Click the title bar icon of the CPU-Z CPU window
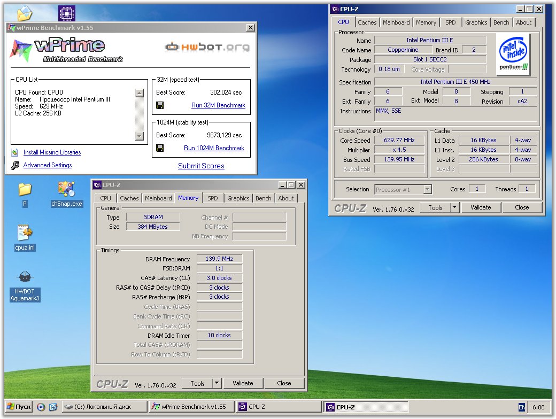This screenshot has height=419, width=556. pyautogui.click(x=335, y=9)
